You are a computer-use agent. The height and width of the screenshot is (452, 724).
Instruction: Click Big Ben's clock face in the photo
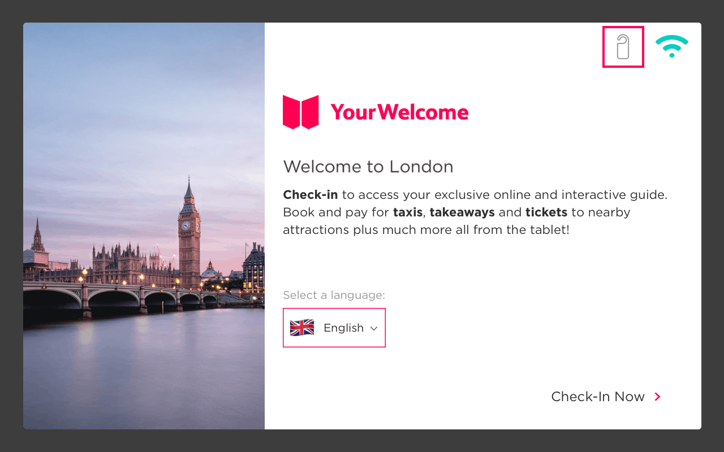point(186,225)
